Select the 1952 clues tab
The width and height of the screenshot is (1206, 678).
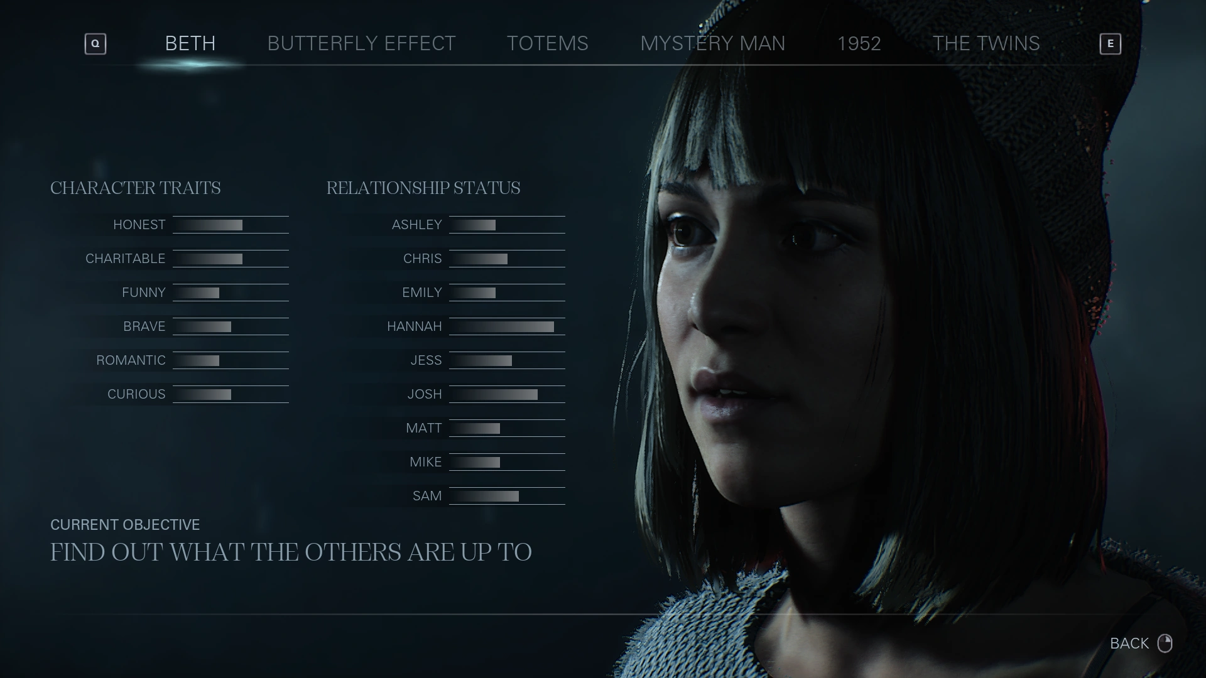[859, 43]
